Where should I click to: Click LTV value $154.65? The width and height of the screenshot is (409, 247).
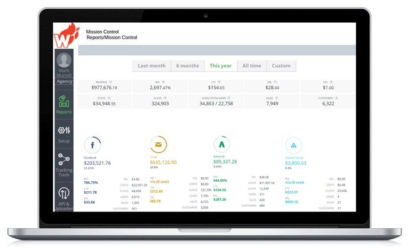pos(216,88)
